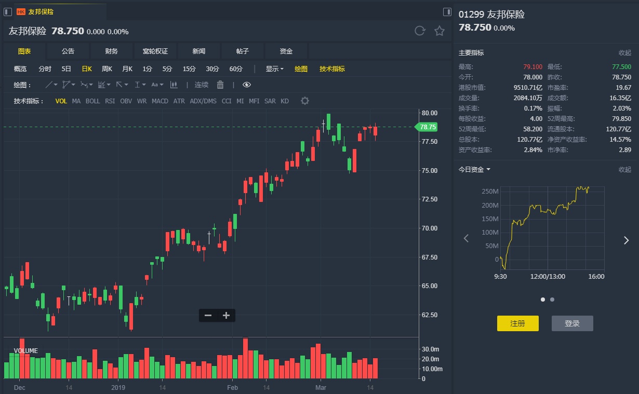This screenshot has width=639, height=394.
Task: Expand the 今日资金 dropdown
Action: (x=474, y=169)
